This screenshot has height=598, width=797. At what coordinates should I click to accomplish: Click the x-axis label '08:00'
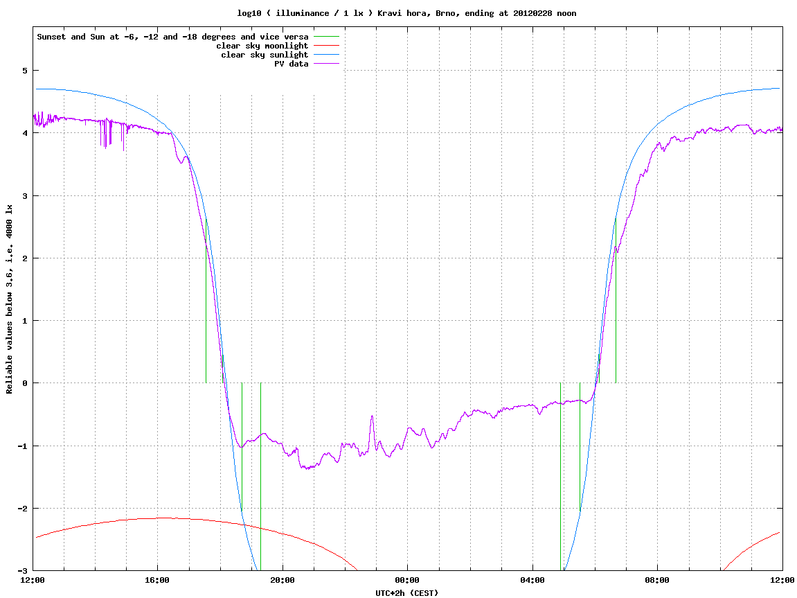point(658,580)
